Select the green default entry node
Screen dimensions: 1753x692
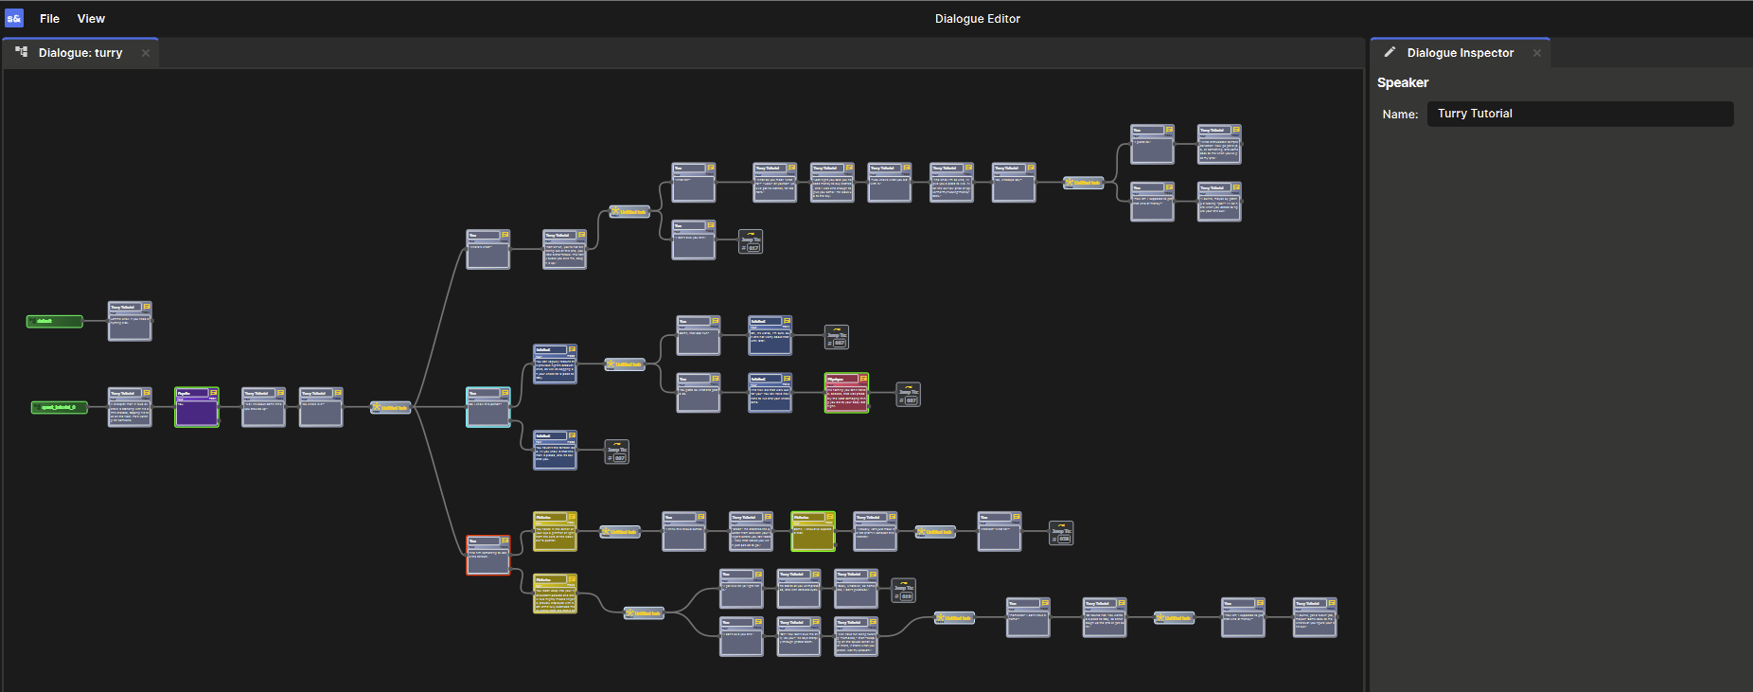tap(54, 322)
